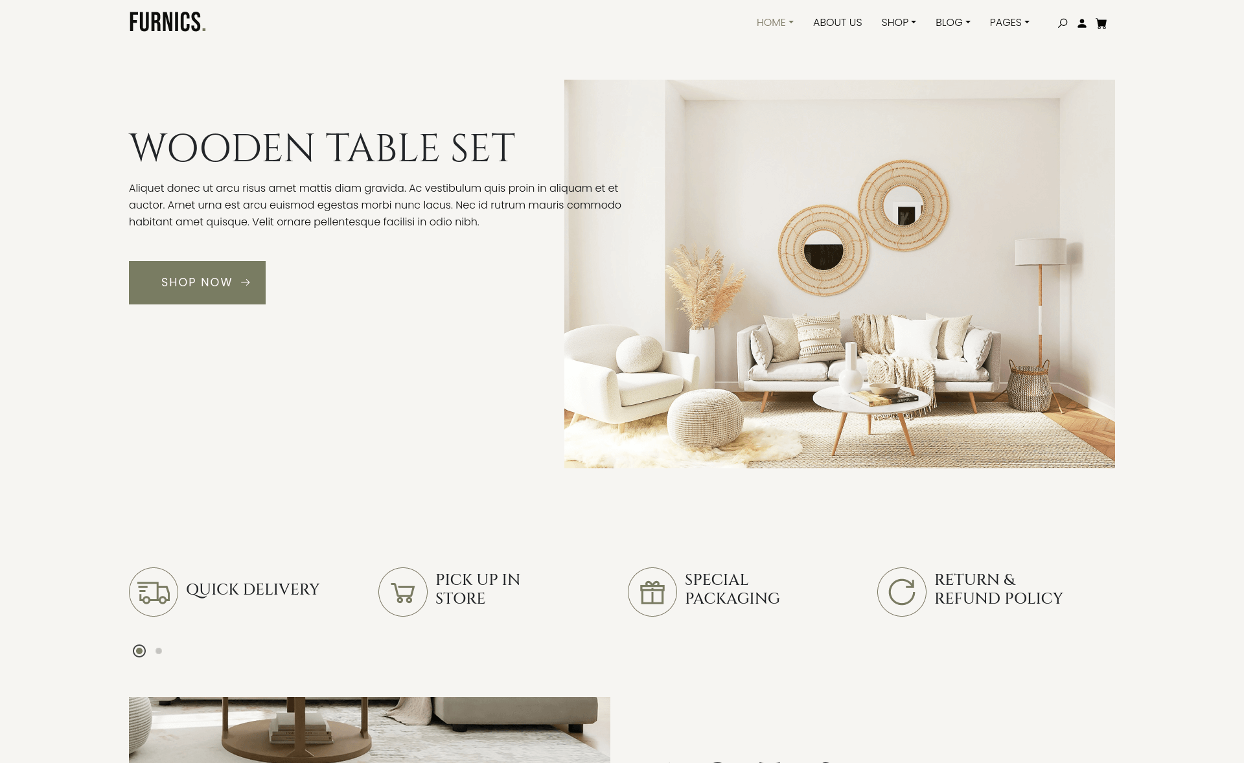Select the second carousel radio button
The image size is (1244, 763).
158,649
